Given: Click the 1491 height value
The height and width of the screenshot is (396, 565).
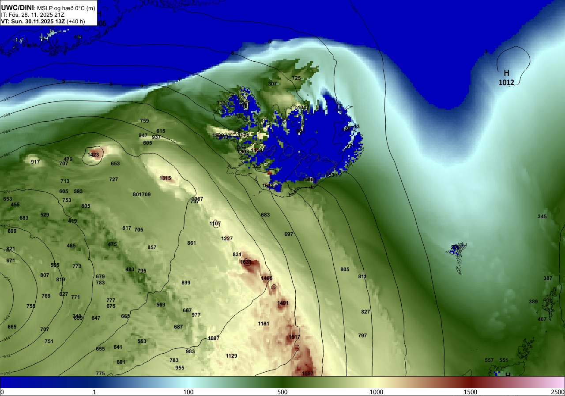Looking at the screenshot, I should [x=283, y=303].
